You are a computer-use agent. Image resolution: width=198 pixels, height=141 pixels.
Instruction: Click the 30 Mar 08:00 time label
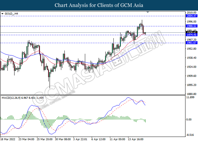pyautogui.click(x=63, y=139)
